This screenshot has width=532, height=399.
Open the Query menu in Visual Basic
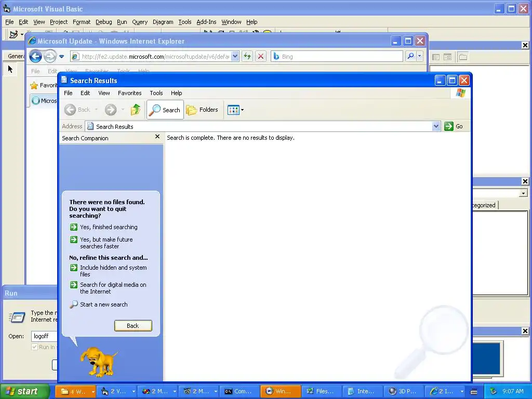pos(140,22)
